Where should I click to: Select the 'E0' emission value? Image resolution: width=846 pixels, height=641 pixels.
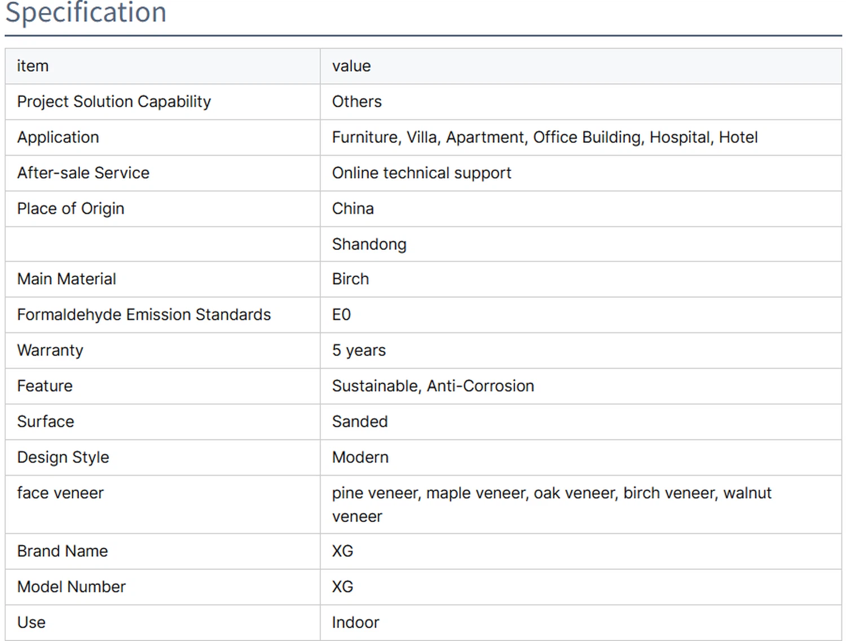341,314
